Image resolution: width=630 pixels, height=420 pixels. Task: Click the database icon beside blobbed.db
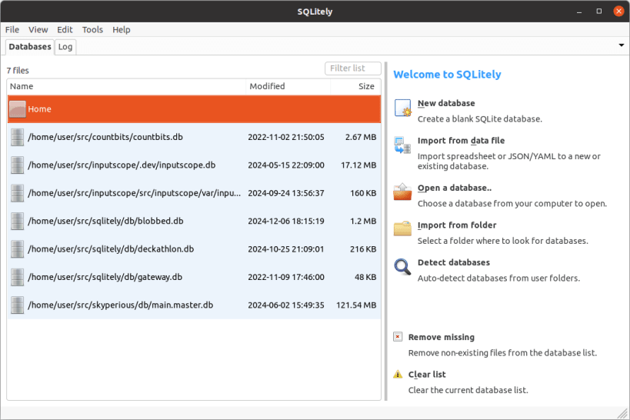[17, 221]
